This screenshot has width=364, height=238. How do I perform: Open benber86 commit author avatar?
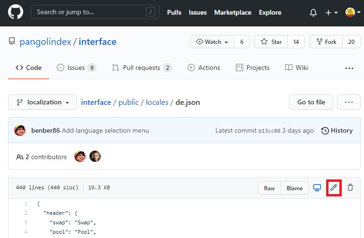pyautogui.click(x=20, y=130)
